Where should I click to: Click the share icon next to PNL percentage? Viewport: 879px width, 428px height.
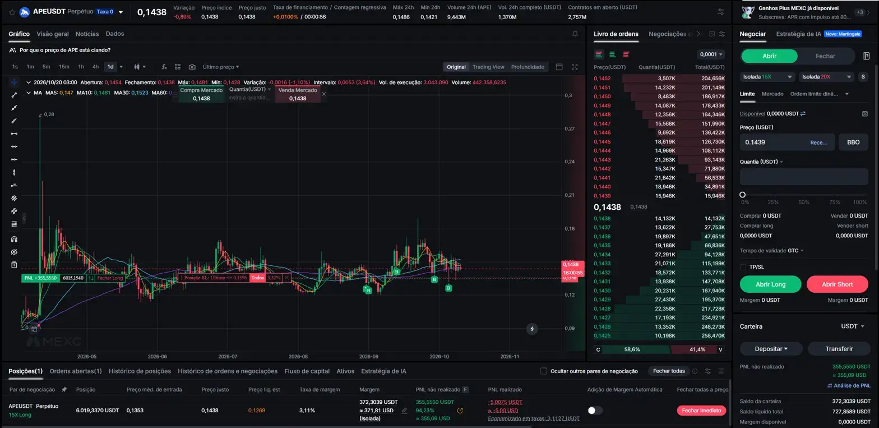click(460, 411)
